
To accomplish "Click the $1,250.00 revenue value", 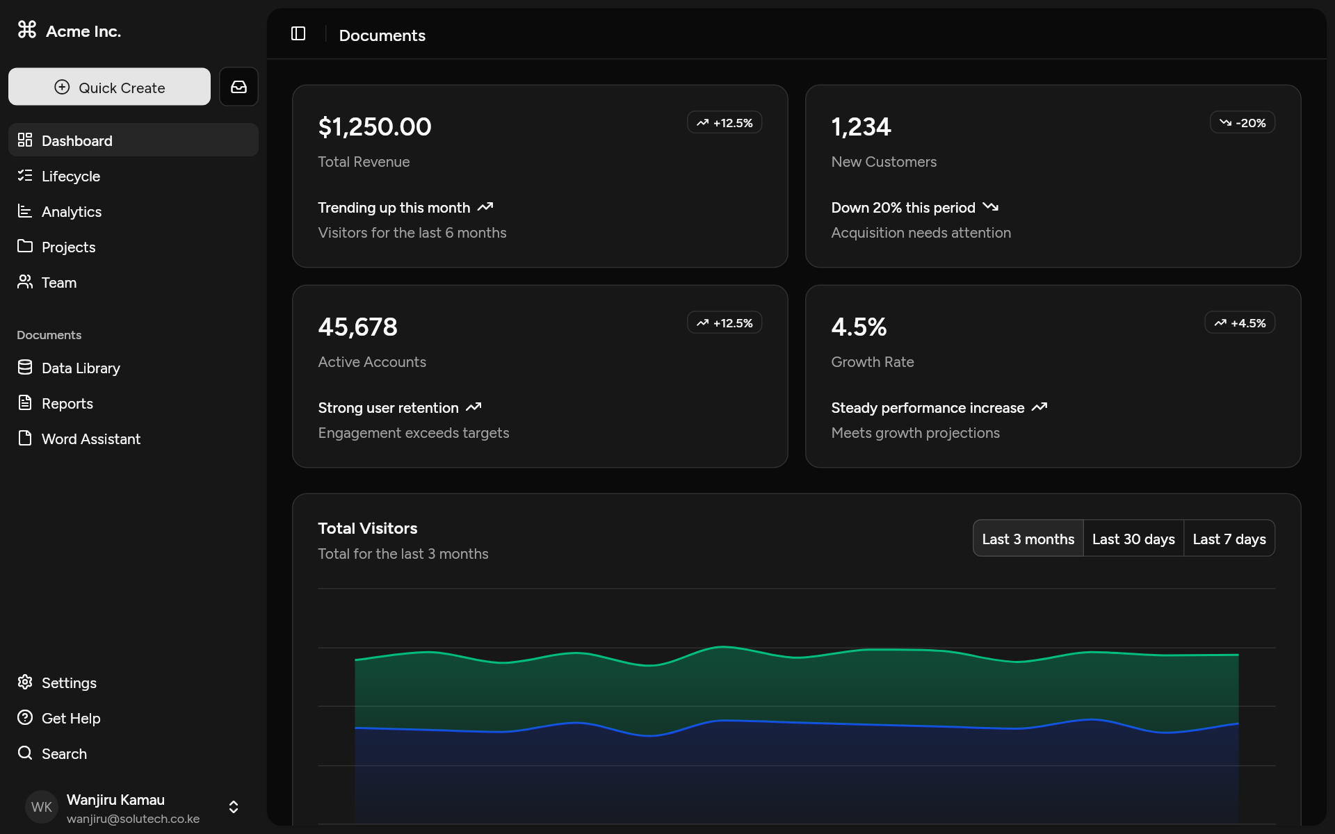I will click(375, 126).
